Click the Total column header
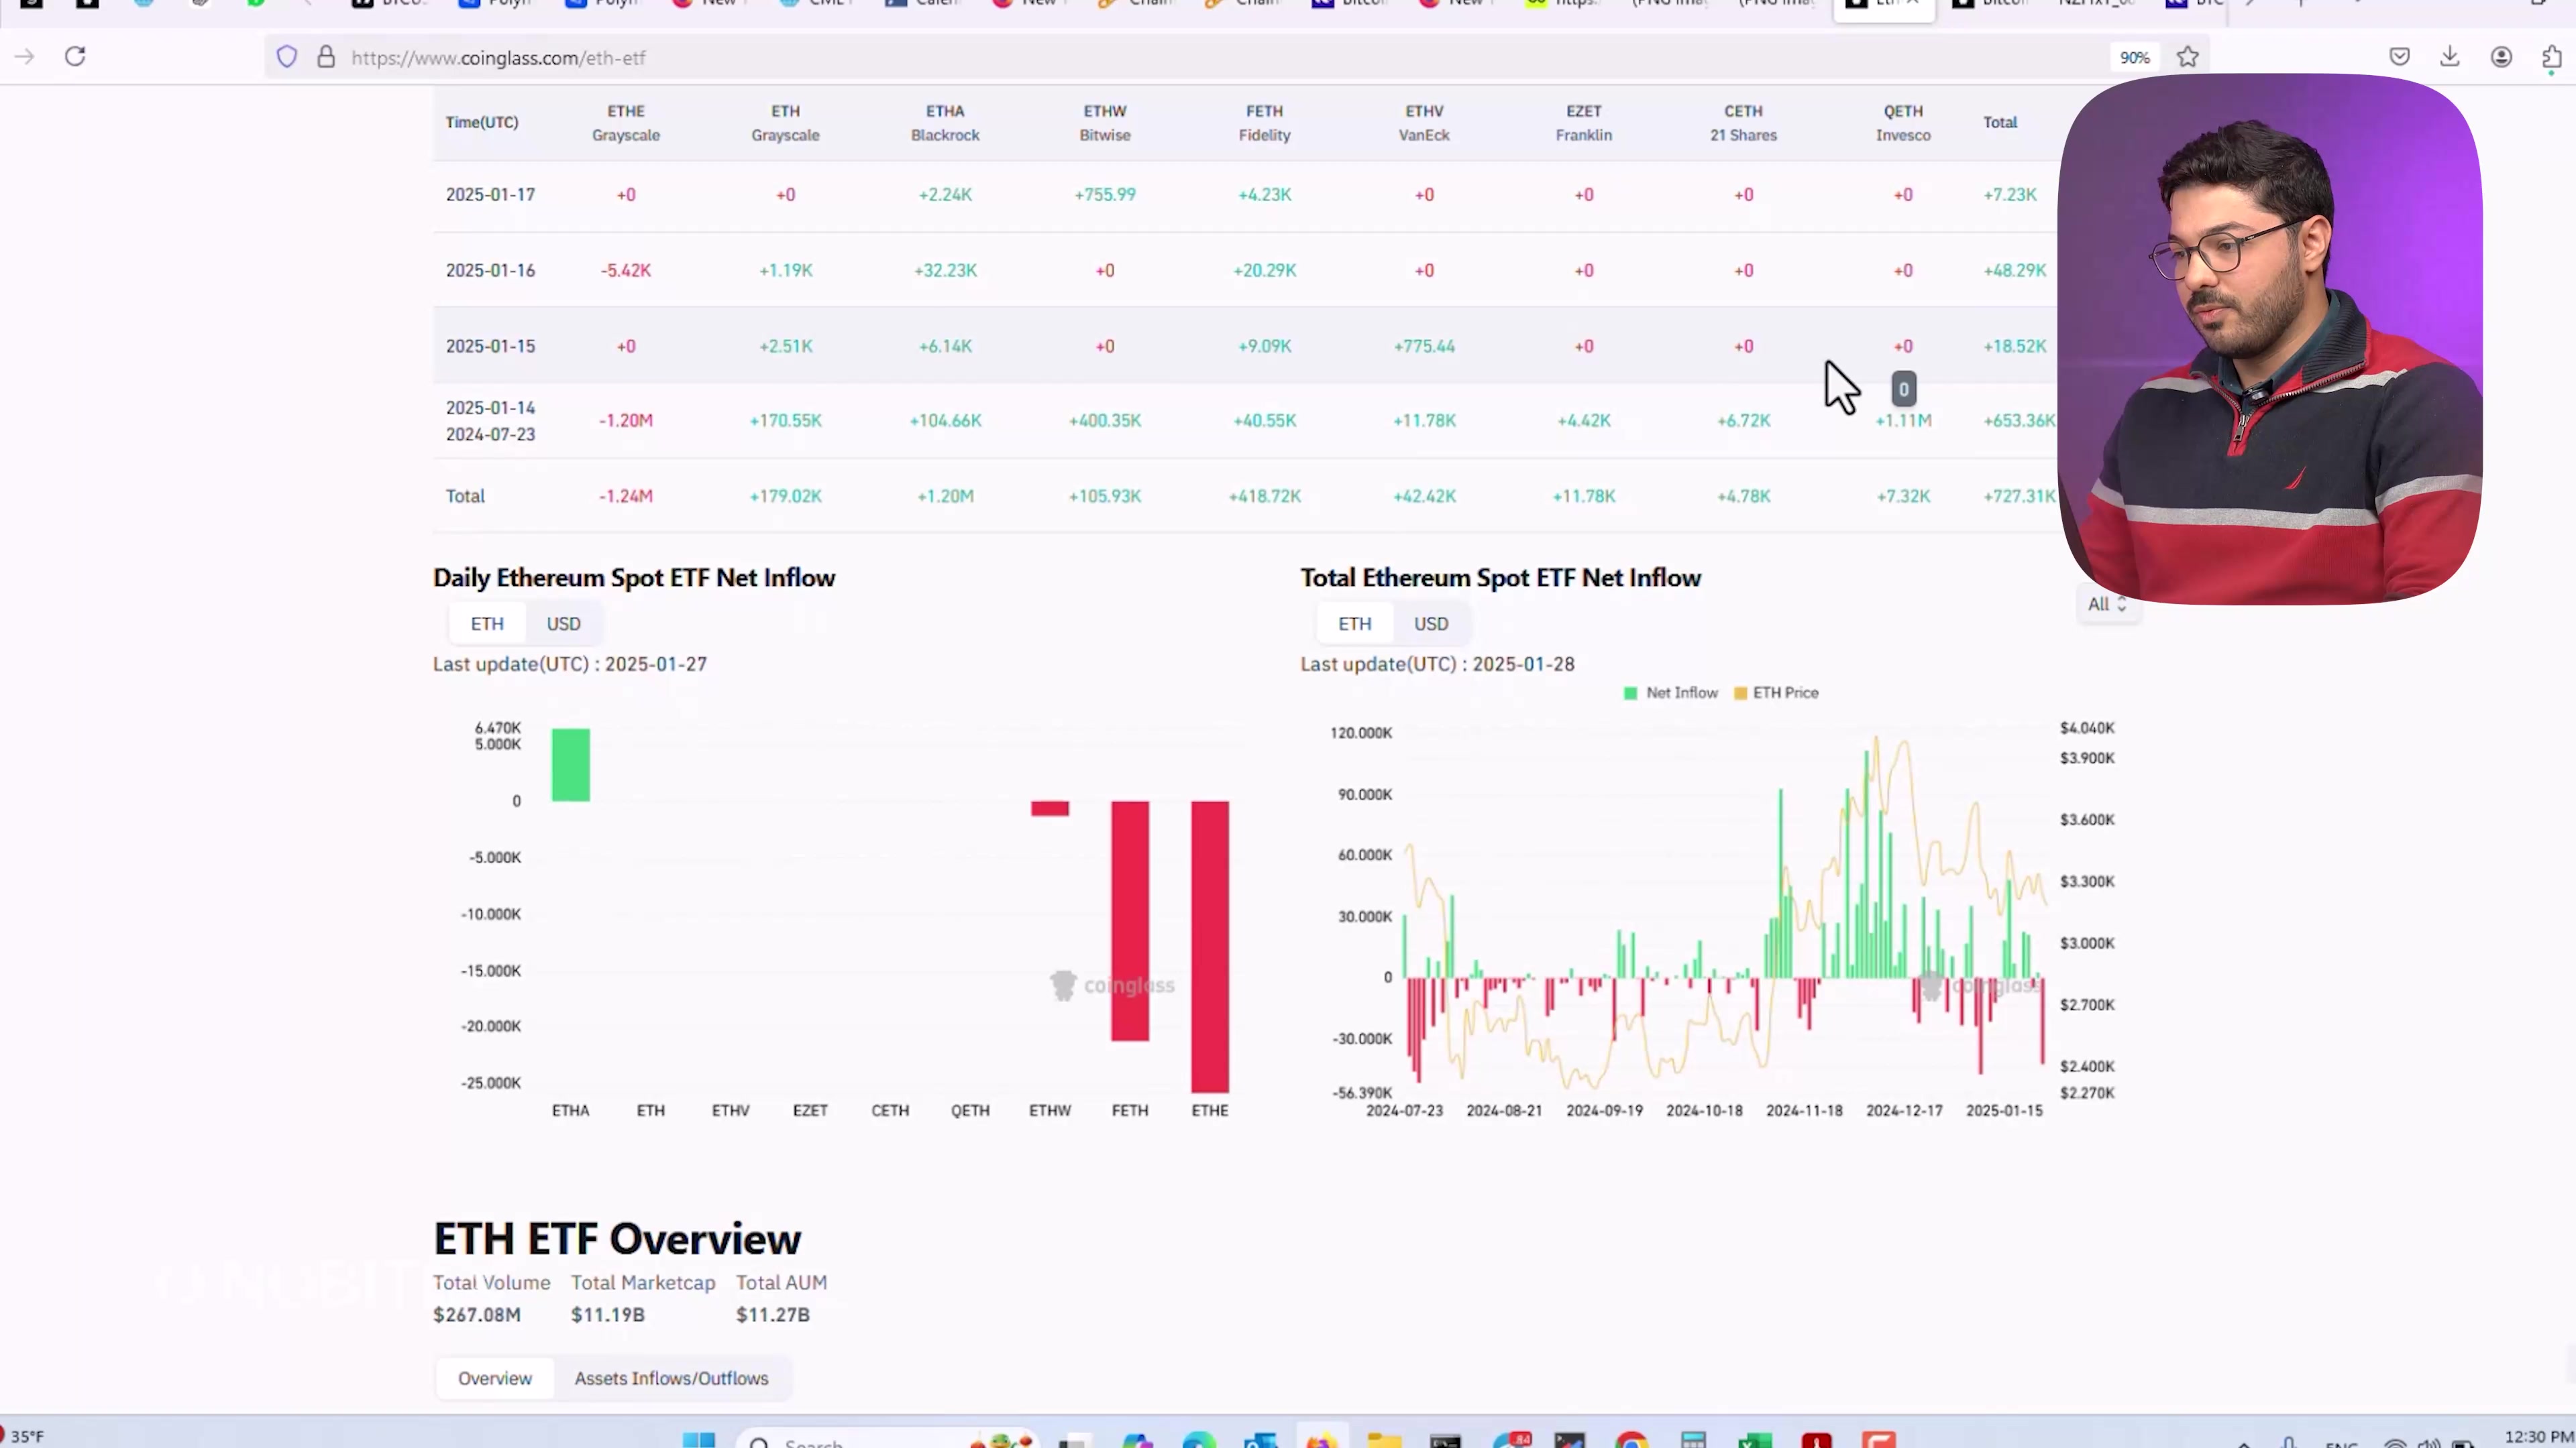The height and width of the screenshot is (1448, 2576). (2000, 122)
